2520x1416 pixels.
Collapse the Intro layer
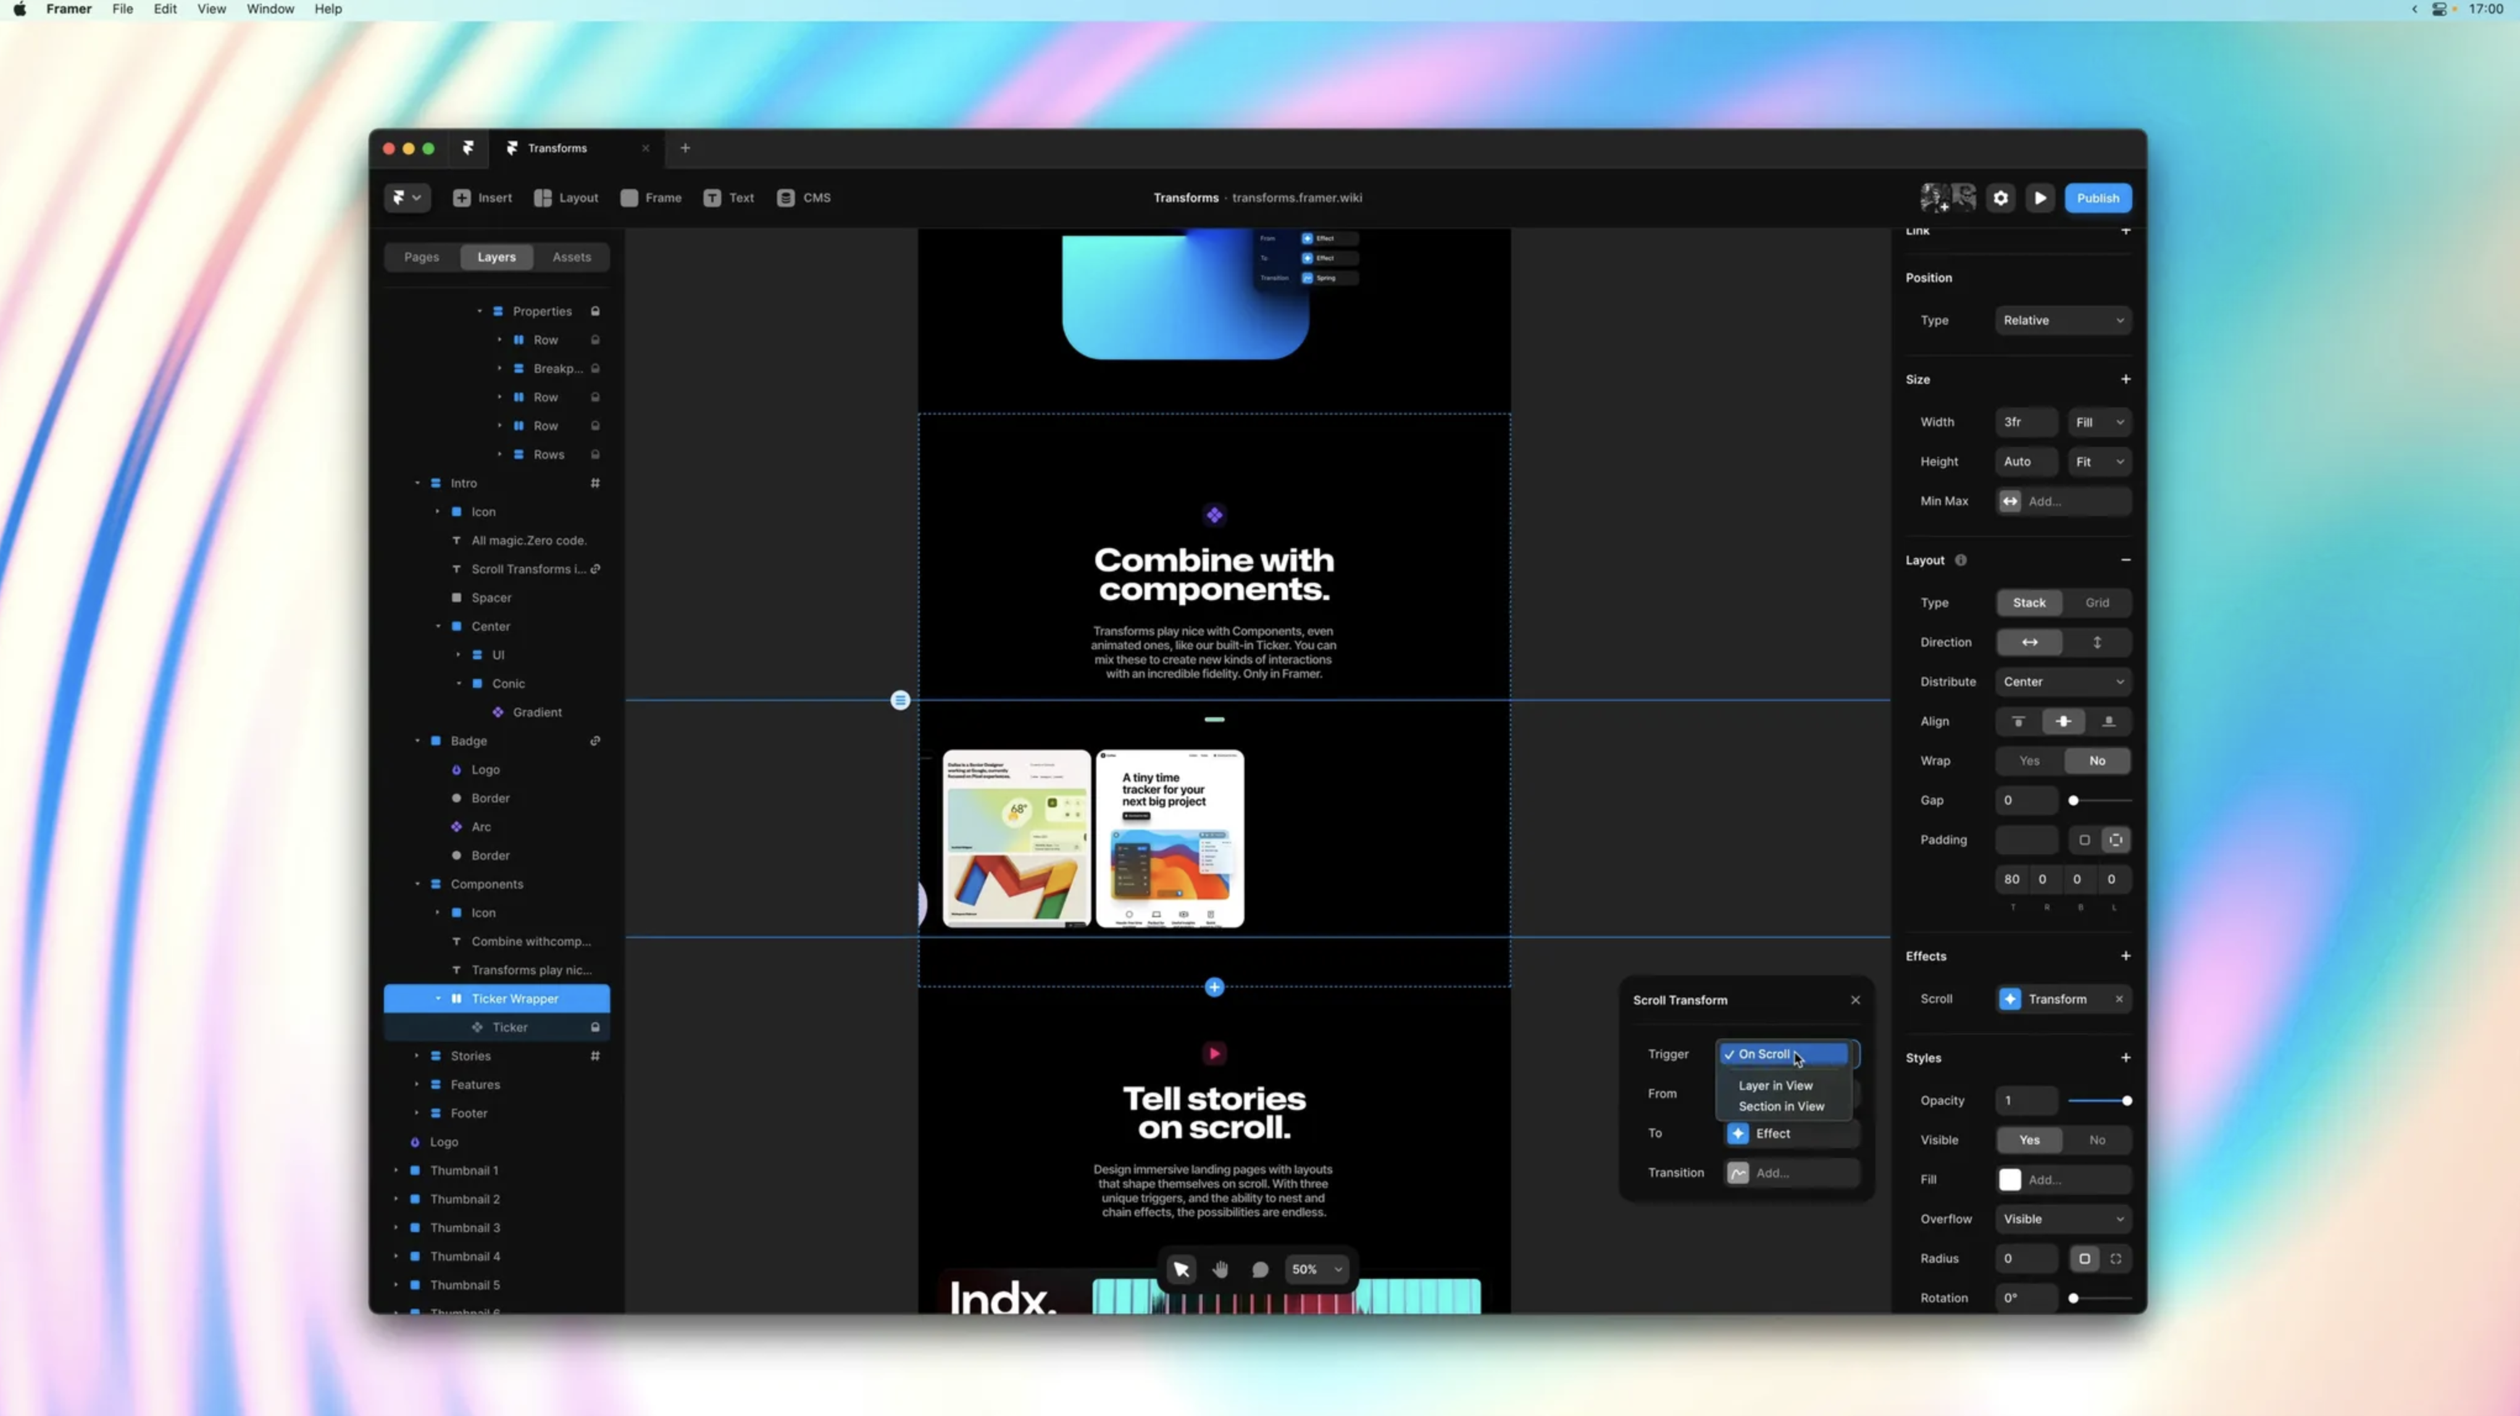click(x=418, y=483)
